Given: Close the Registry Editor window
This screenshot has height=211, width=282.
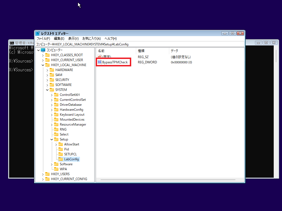Looking at the screenshot, I should pyautogui.click(x=240, y=33).
